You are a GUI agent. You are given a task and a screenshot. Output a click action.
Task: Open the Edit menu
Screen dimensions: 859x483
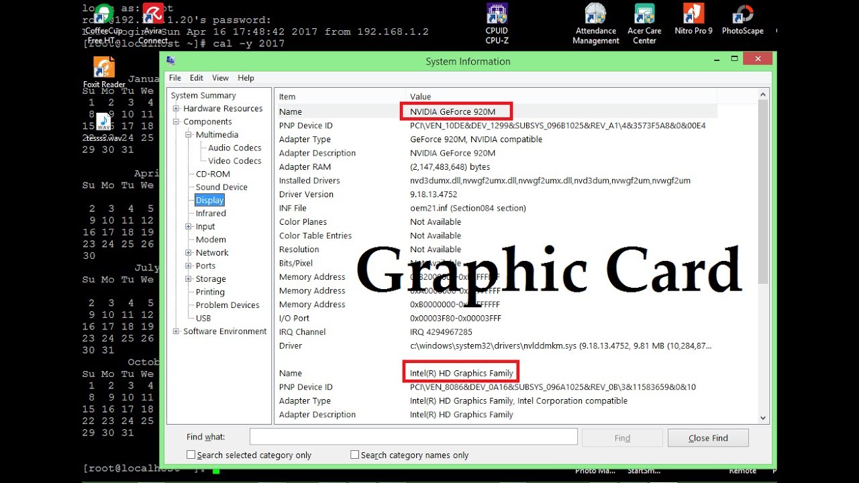coord(196,78)
